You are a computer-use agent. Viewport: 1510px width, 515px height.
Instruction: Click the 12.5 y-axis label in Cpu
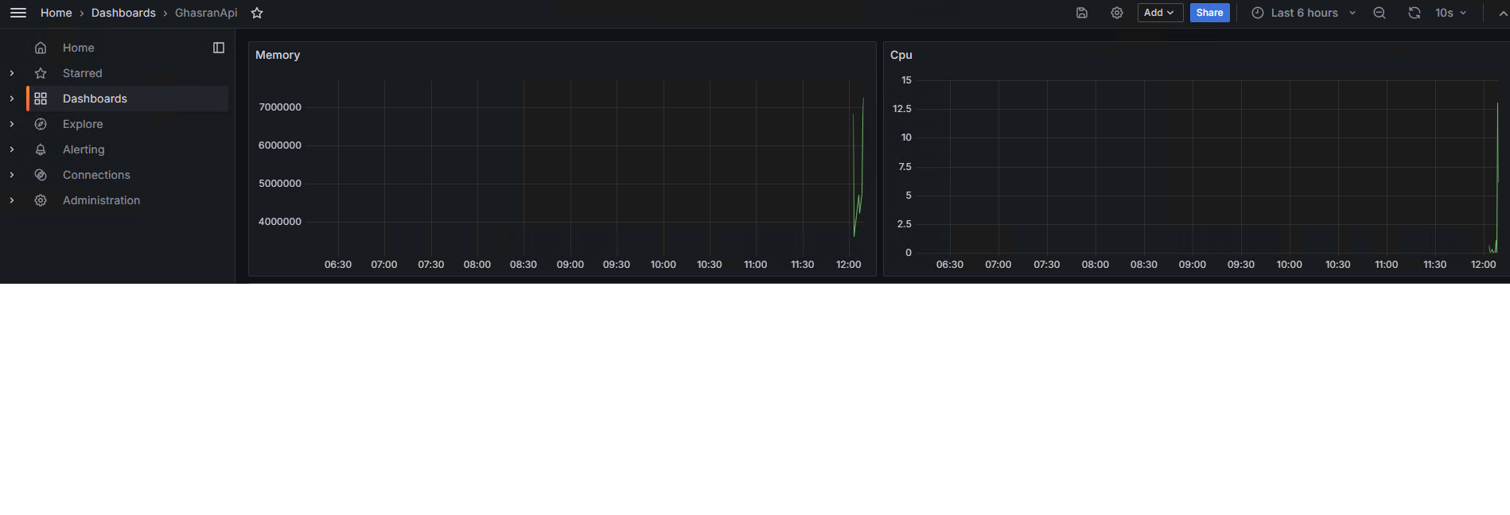tap(902, 109)
